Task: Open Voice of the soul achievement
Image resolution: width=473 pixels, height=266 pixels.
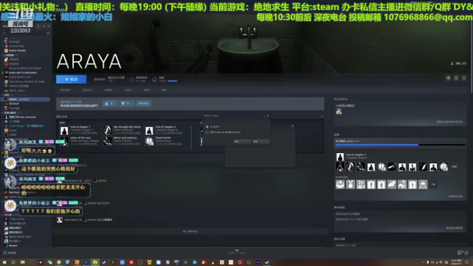Action: pyautogui.click(x=79, y=141)
